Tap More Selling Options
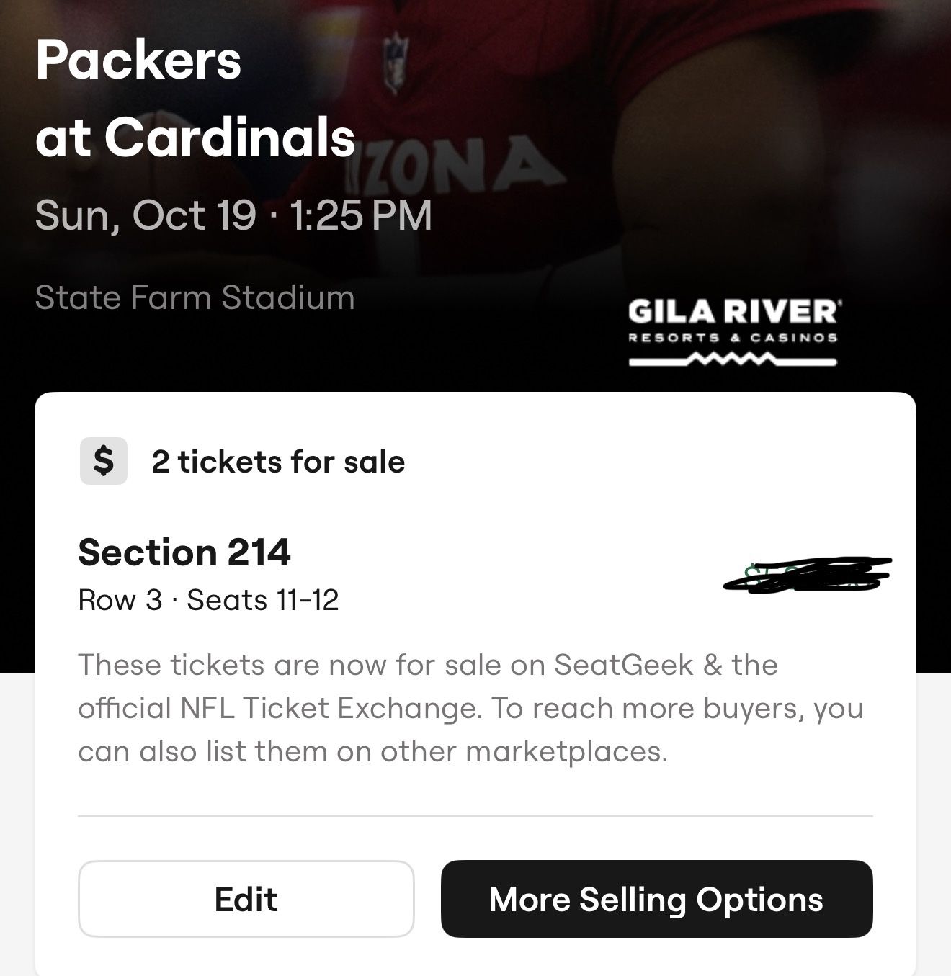 click(x=656, y=898)
